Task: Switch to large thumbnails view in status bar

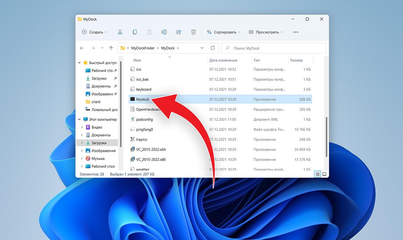Action: (324, 174)
